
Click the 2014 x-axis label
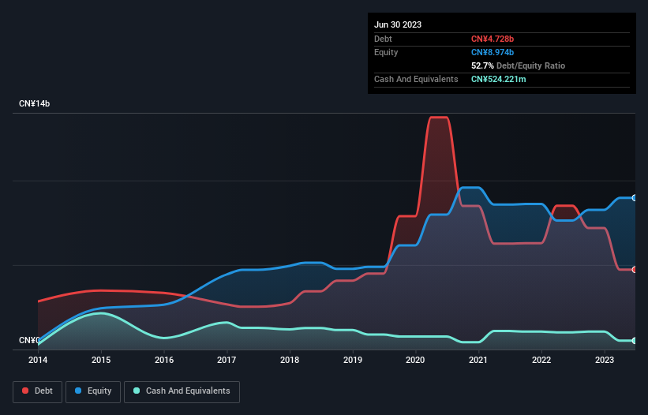(x=38, y=360)
